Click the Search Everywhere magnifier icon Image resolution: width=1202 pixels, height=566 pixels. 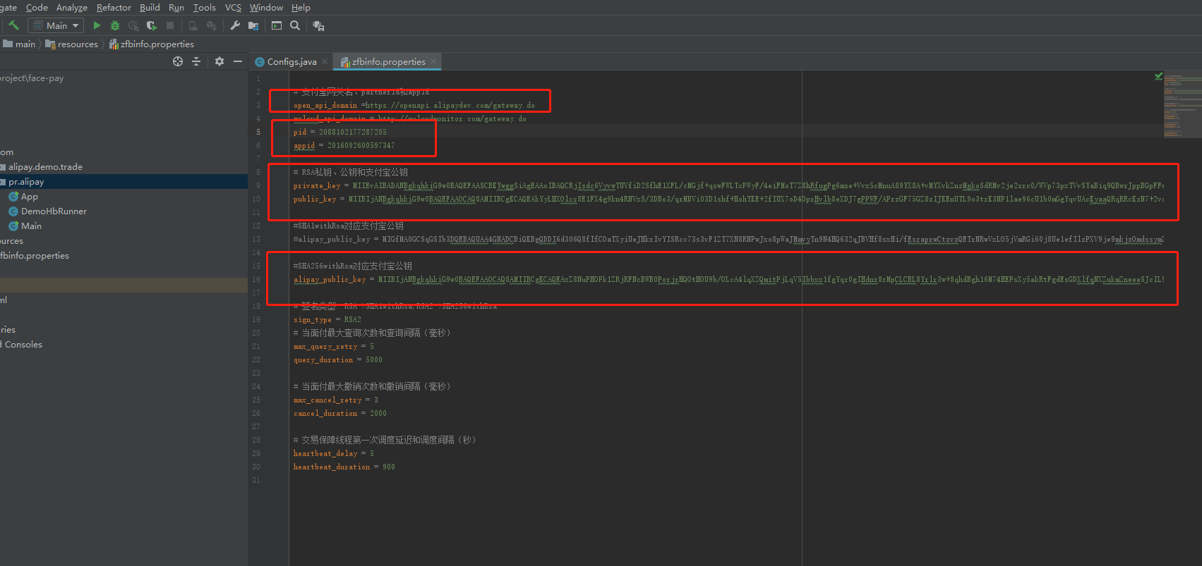click(295, 25)
